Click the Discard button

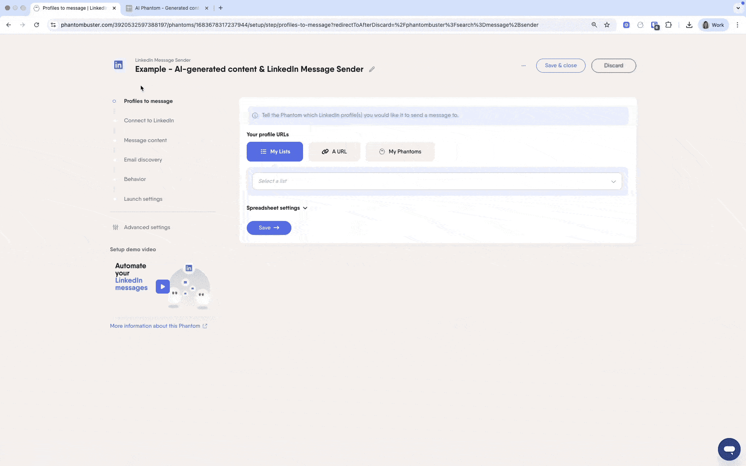[614, 66]
